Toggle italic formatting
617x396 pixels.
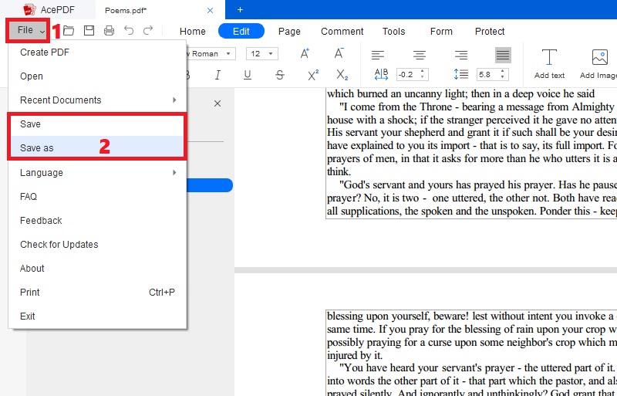(217, 74)
